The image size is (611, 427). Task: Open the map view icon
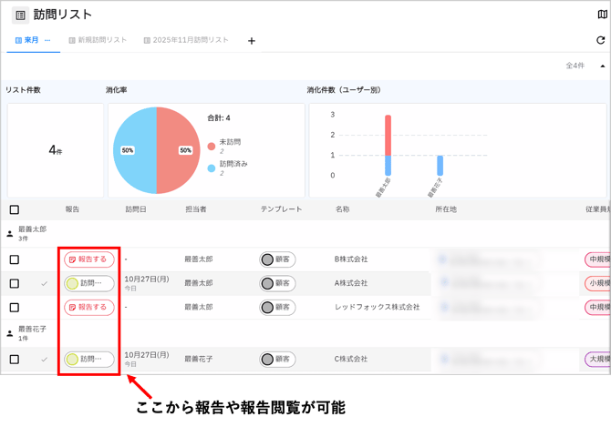click(x=601, y=15)
